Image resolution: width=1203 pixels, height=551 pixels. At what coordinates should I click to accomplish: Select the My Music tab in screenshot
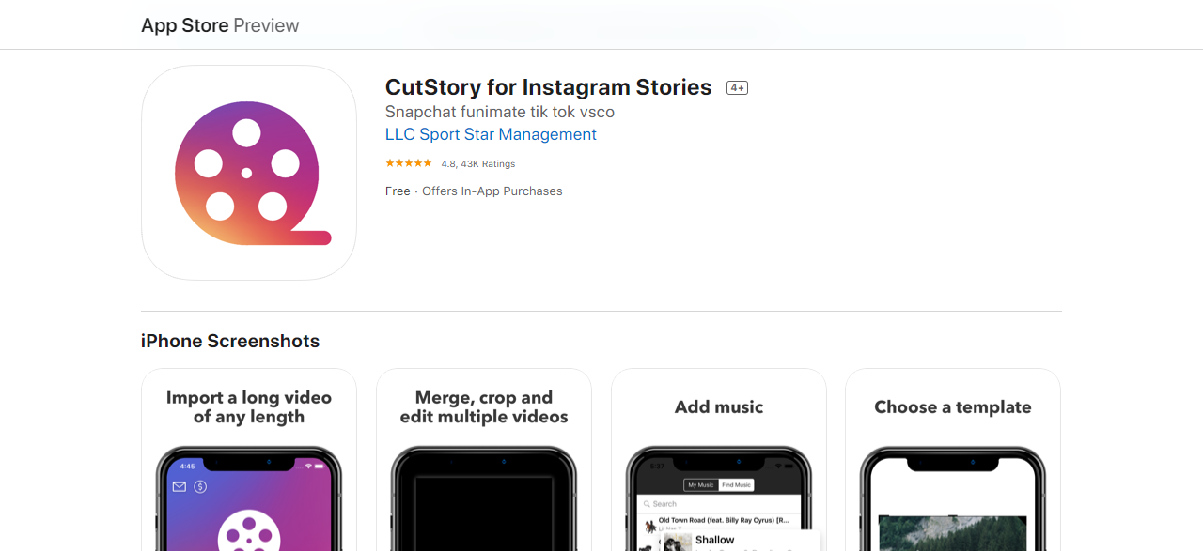(701, 485)
